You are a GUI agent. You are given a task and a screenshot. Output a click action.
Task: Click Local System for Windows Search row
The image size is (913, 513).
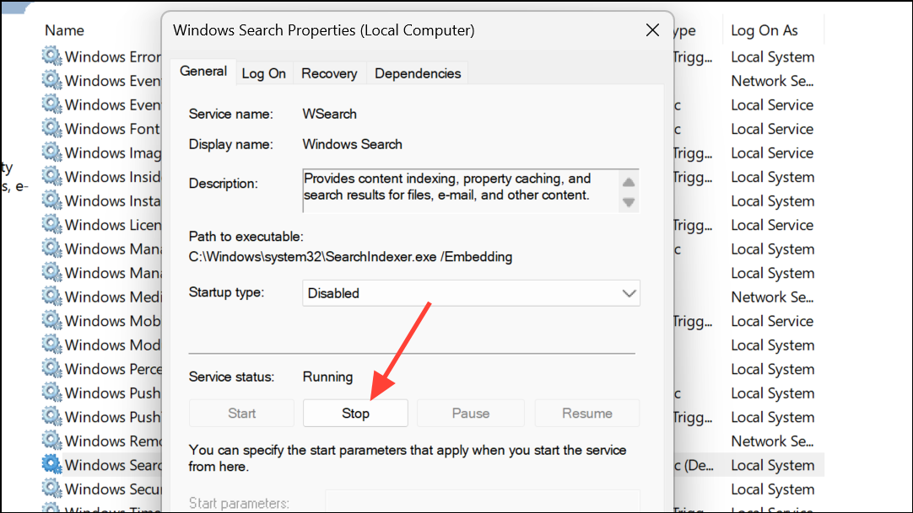(x=773, y=465)
